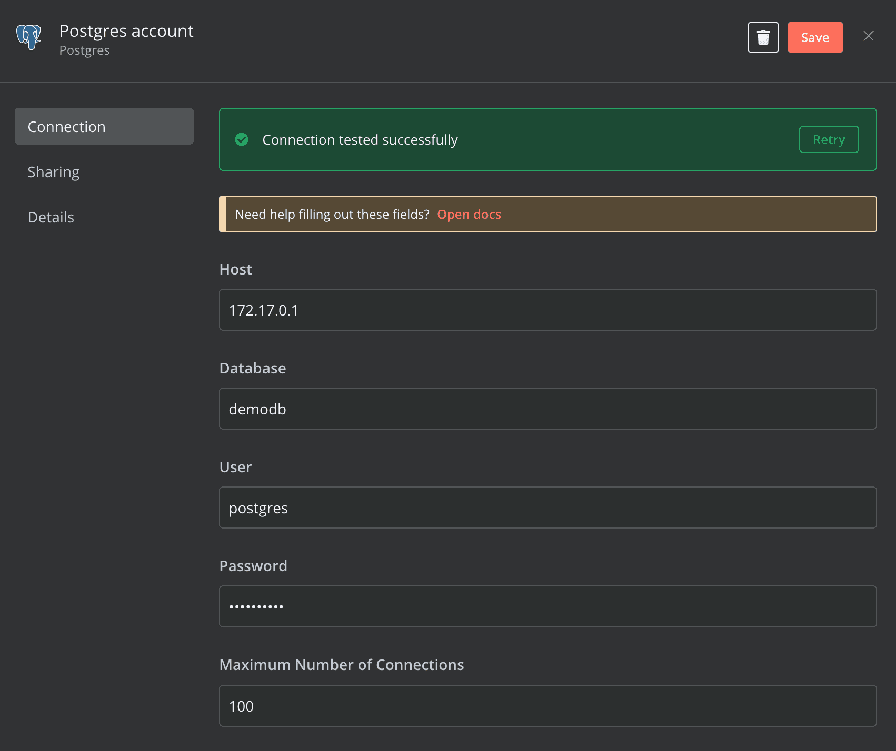This screenshot has height=751, width=896.
Task: Retry the connection test
Action: [x=829, y=139]
